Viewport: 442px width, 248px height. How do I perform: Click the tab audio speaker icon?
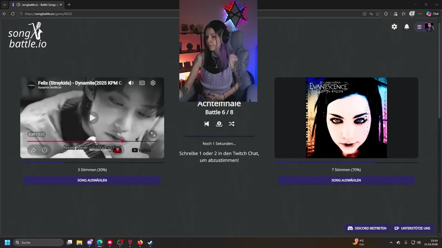(18, 4)
